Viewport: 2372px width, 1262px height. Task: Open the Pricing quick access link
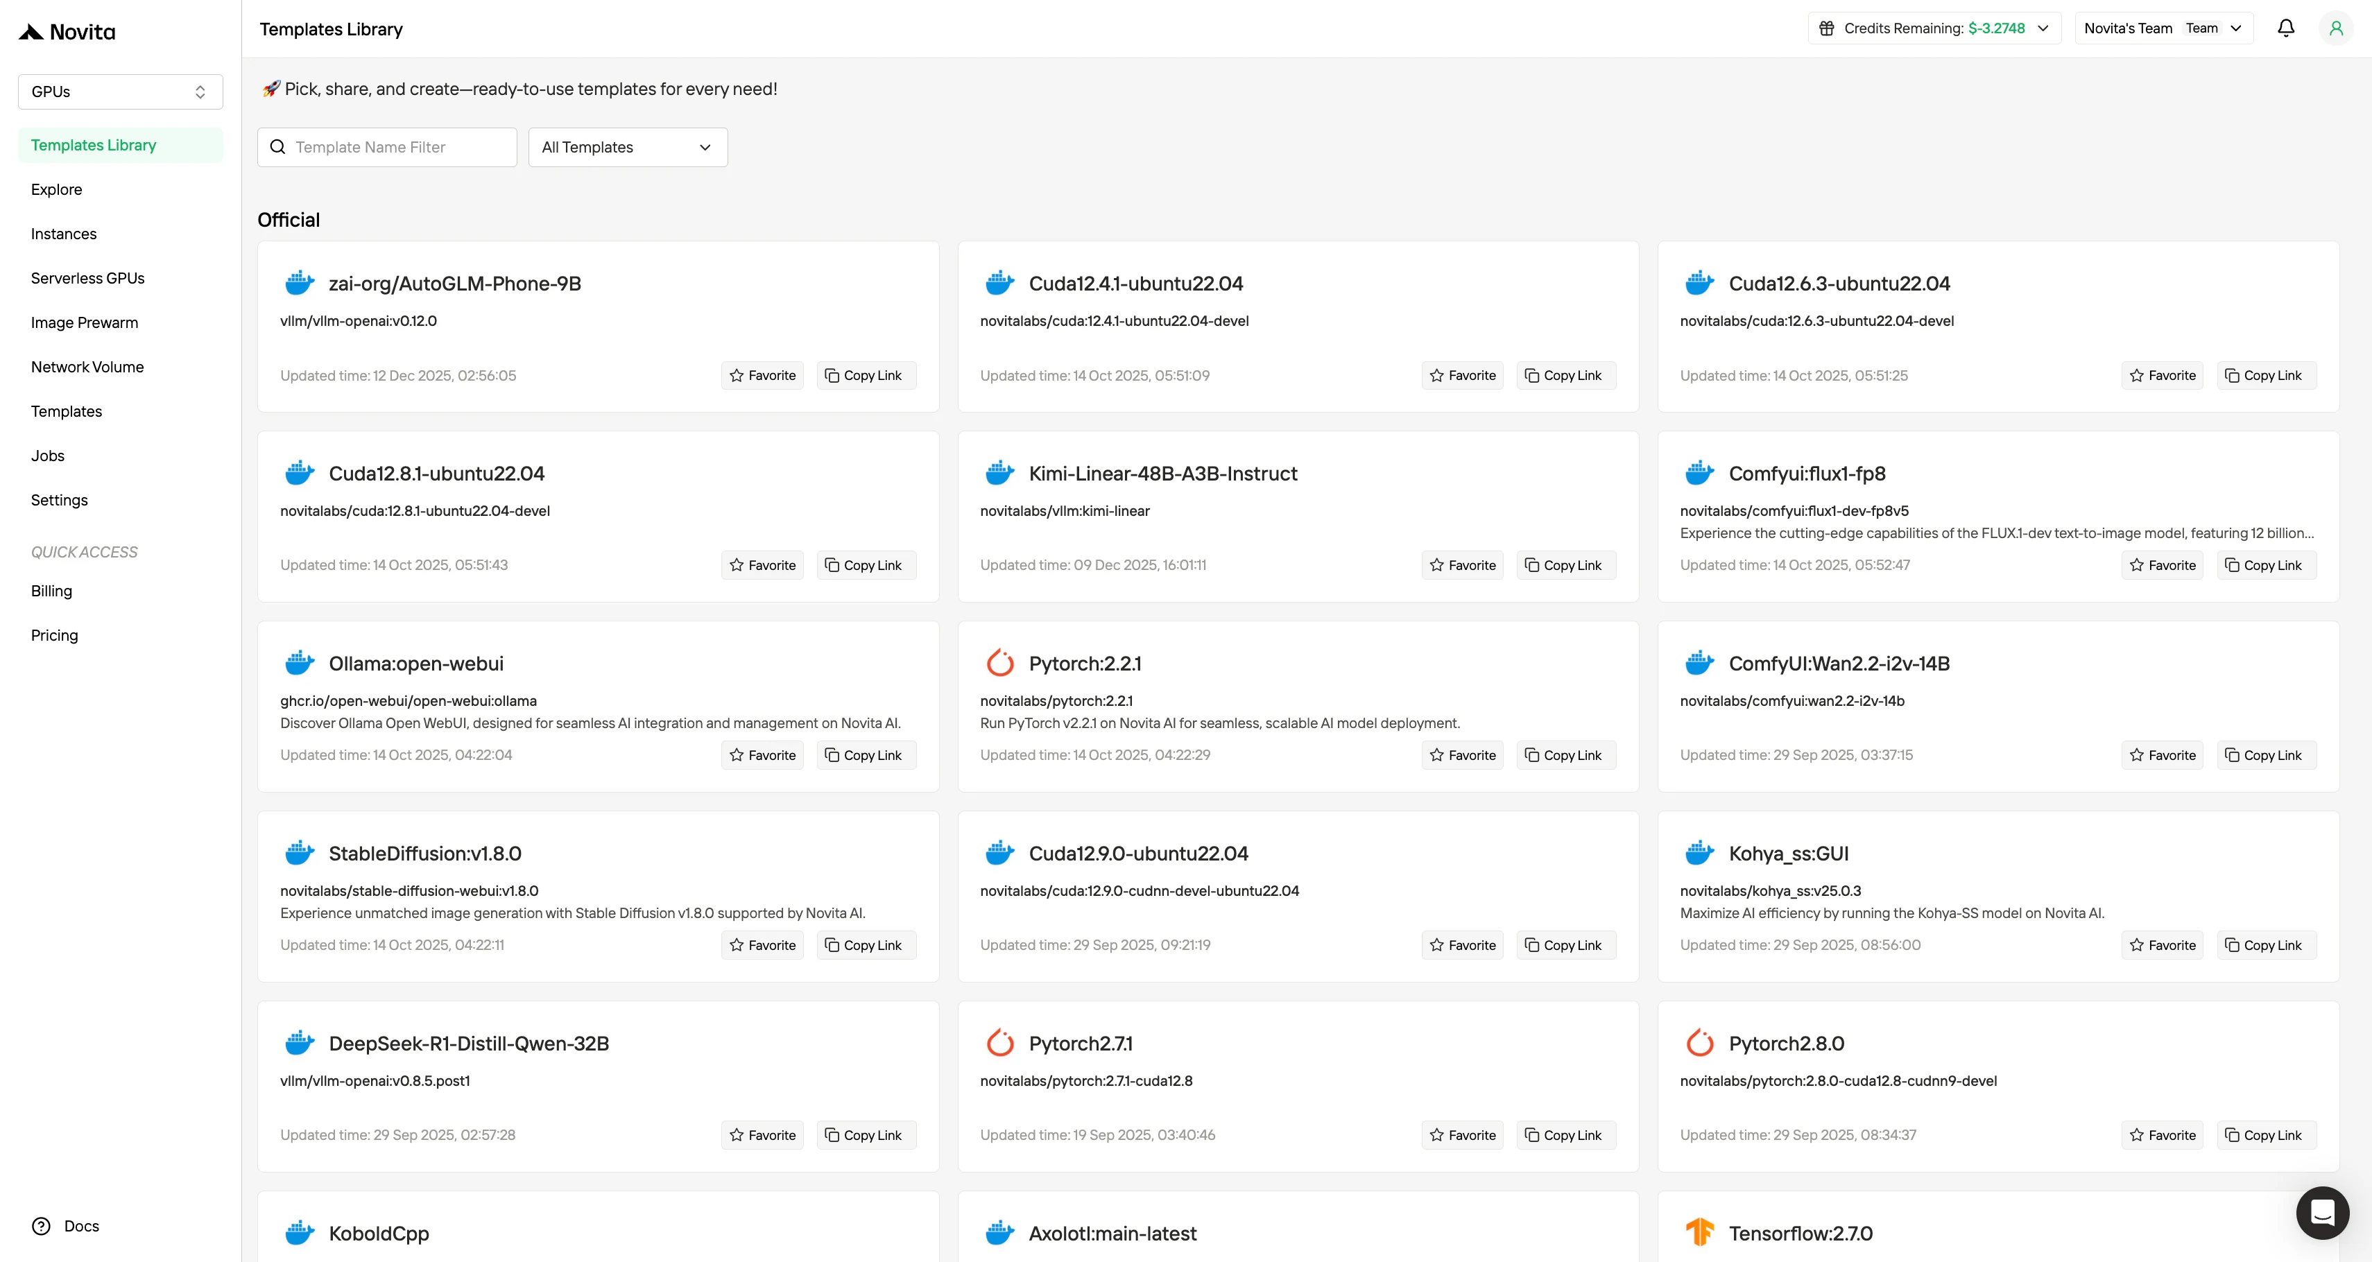pyautogui.click(x=121, y=635)
